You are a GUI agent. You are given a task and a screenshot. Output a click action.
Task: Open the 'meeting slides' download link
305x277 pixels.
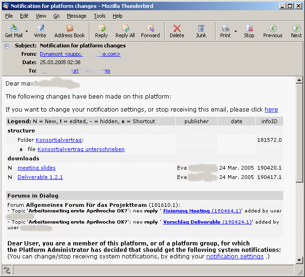pos(36,168)
